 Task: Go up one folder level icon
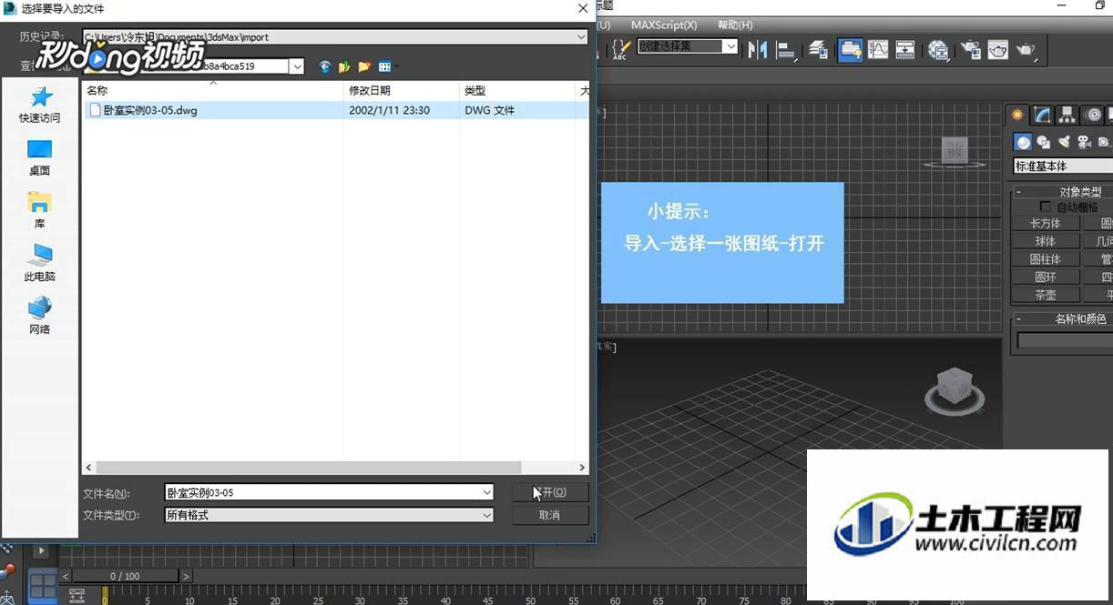(x=344, y=66)
